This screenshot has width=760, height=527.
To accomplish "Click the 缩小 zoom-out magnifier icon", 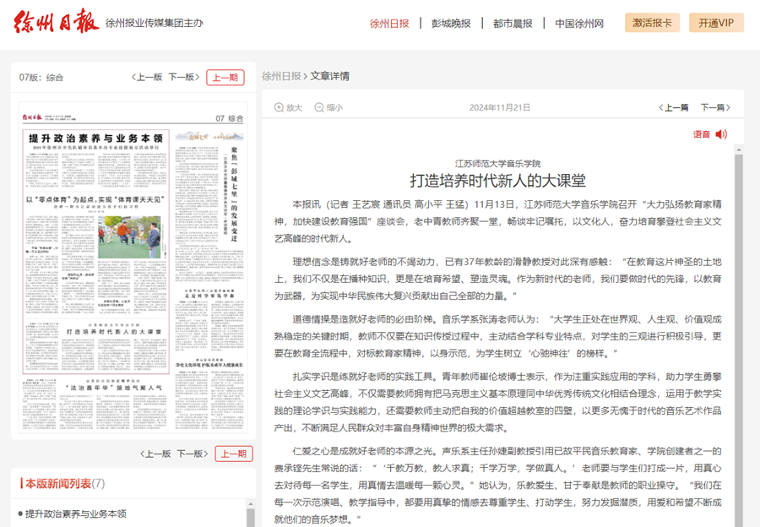I will point(319,107).
